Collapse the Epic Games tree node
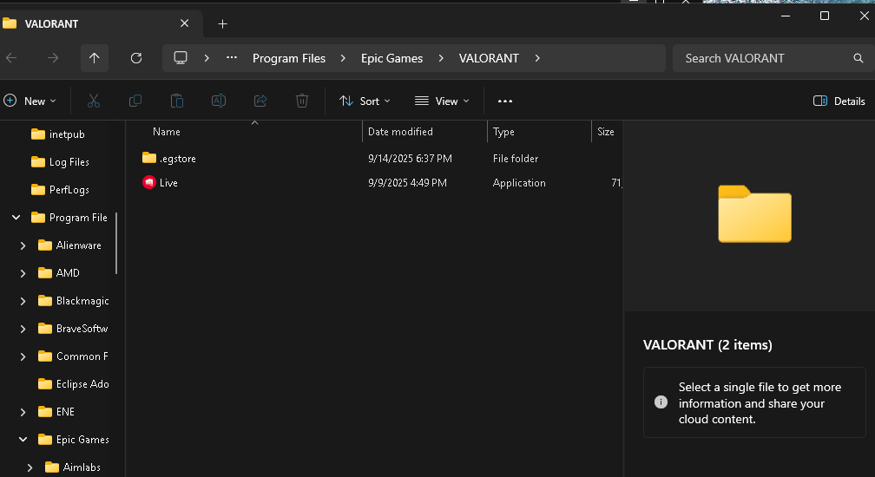875x477 pixels. (x=23, y=440)
